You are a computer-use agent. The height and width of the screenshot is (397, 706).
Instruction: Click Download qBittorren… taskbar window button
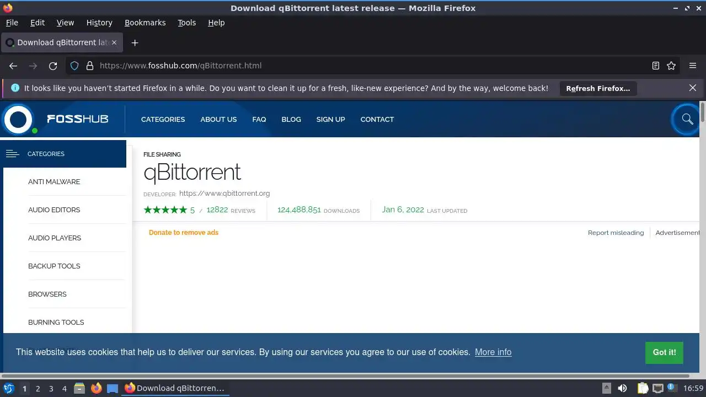(175, 388)
